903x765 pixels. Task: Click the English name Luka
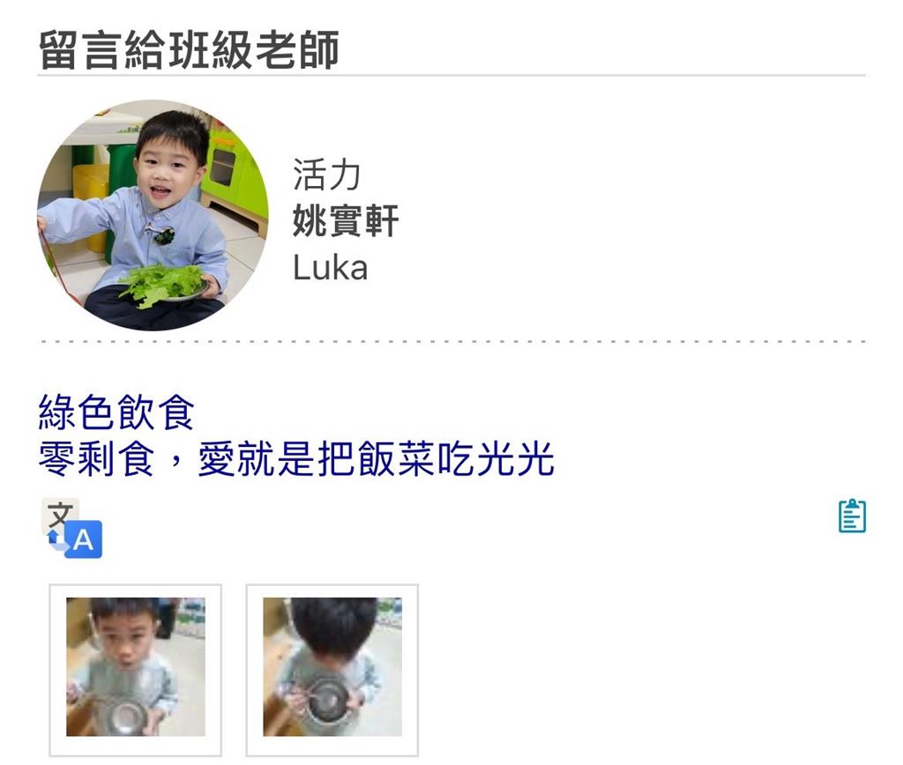330,268
